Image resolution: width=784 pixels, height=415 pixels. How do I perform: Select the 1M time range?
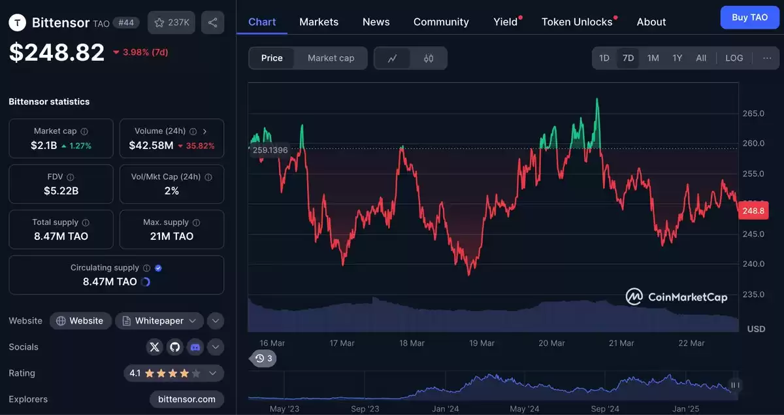(x=653, y=58)
